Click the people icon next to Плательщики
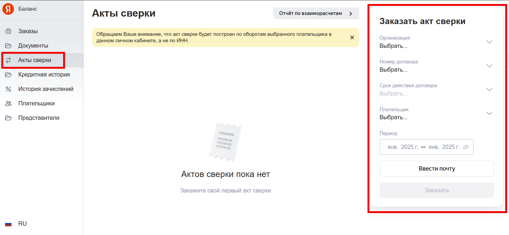The image size is (509, 235). pos(8,103)
